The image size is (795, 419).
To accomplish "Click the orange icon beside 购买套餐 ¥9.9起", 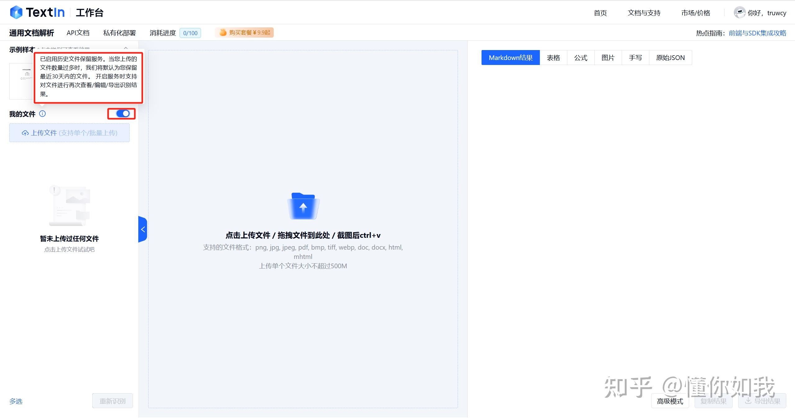I will click(x=223, y=32).
